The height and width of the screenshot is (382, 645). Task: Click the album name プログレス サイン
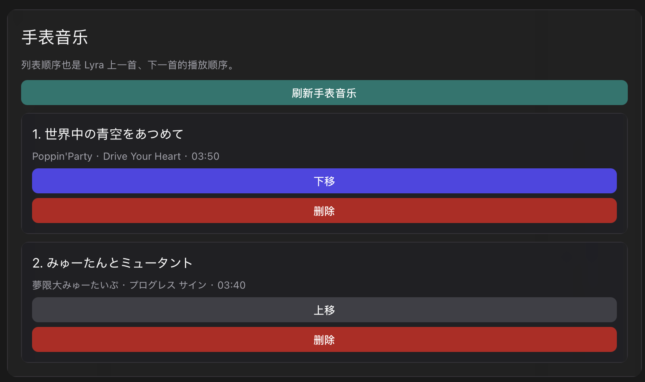point(168,285)
